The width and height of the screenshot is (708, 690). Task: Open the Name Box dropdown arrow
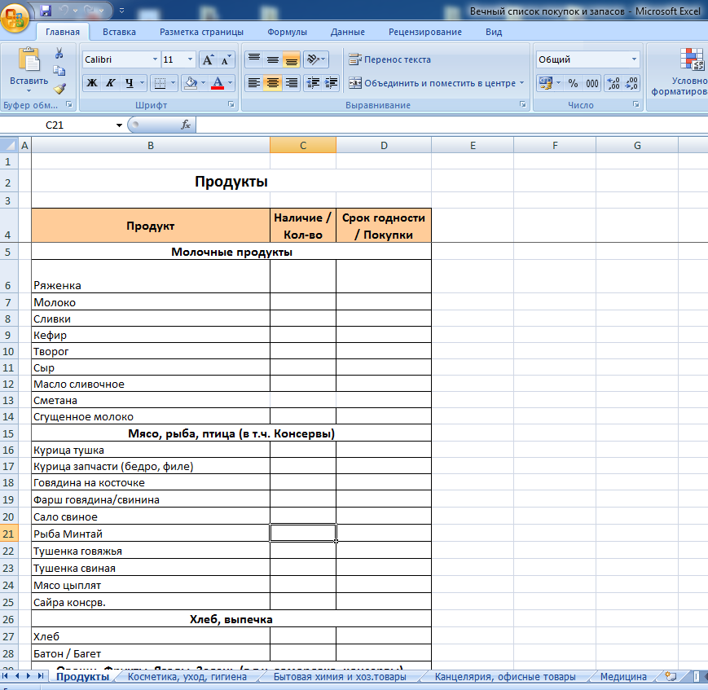pyautogui.click(x=119, y=125)
